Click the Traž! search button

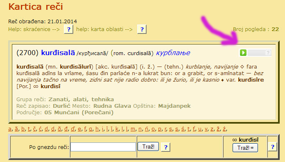148,146
